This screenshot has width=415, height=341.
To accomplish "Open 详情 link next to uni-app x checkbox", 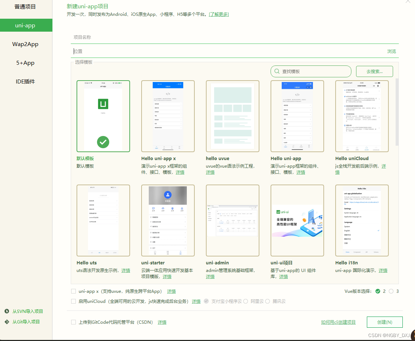I will [x=171, y=291].
